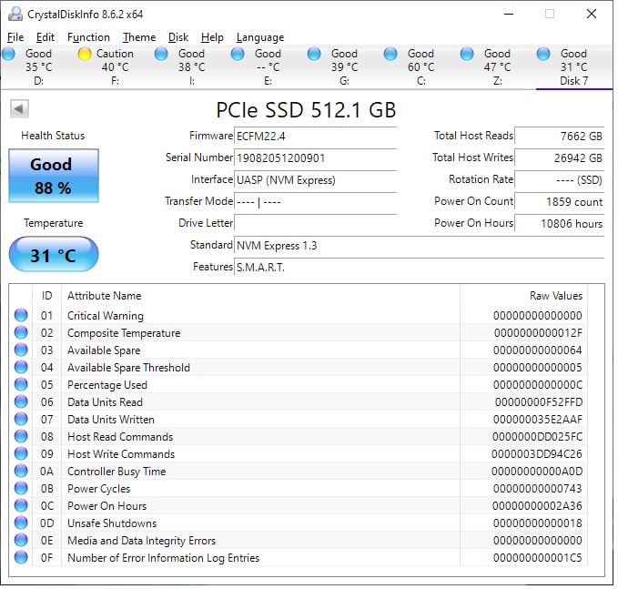Open the Theme menu
This screenshot has height=589, width=618.
(138, 37)
